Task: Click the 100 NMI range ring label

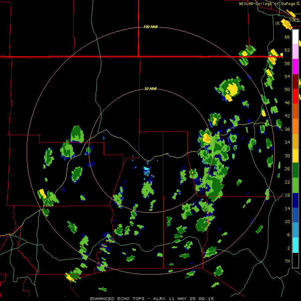Action: click(150, 27)
